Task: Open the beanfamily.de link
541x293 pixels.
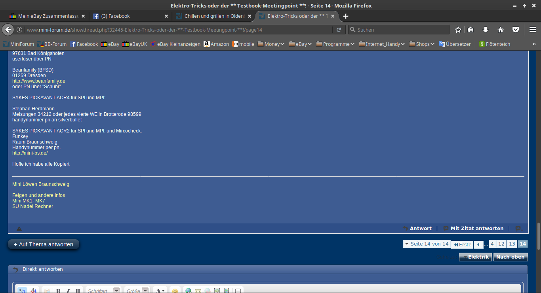Action: [39, 81]
